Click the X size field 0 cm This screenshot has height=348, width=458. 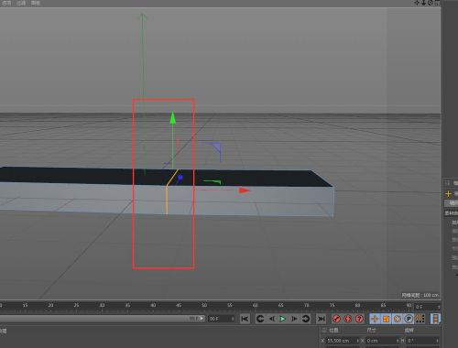tap(383, 341)
